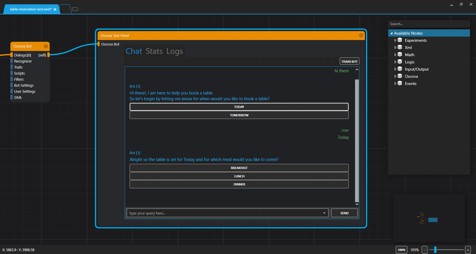This screenshot has width=476, height=254.
Task: Switch to the Chat tab
Action: [x=134, y=51]
